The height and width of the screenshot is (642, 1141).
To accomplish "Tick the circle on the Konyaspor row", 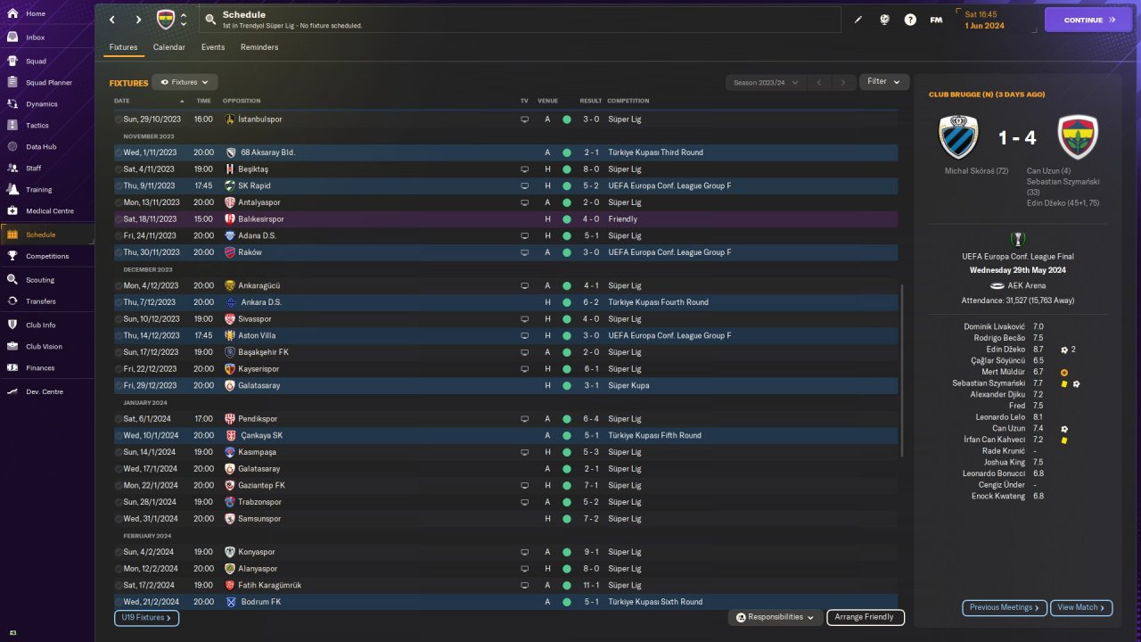I will [x=119, y=552].
